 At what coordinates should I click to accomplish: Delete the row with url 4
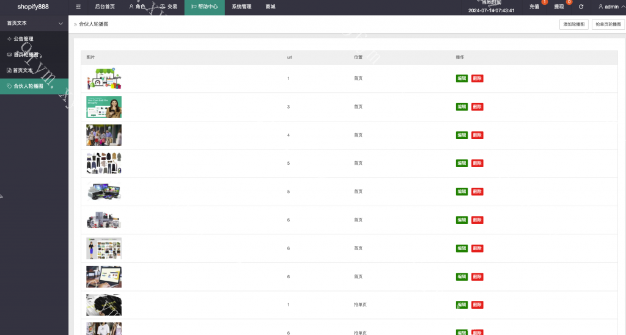[x=477, y=135]
